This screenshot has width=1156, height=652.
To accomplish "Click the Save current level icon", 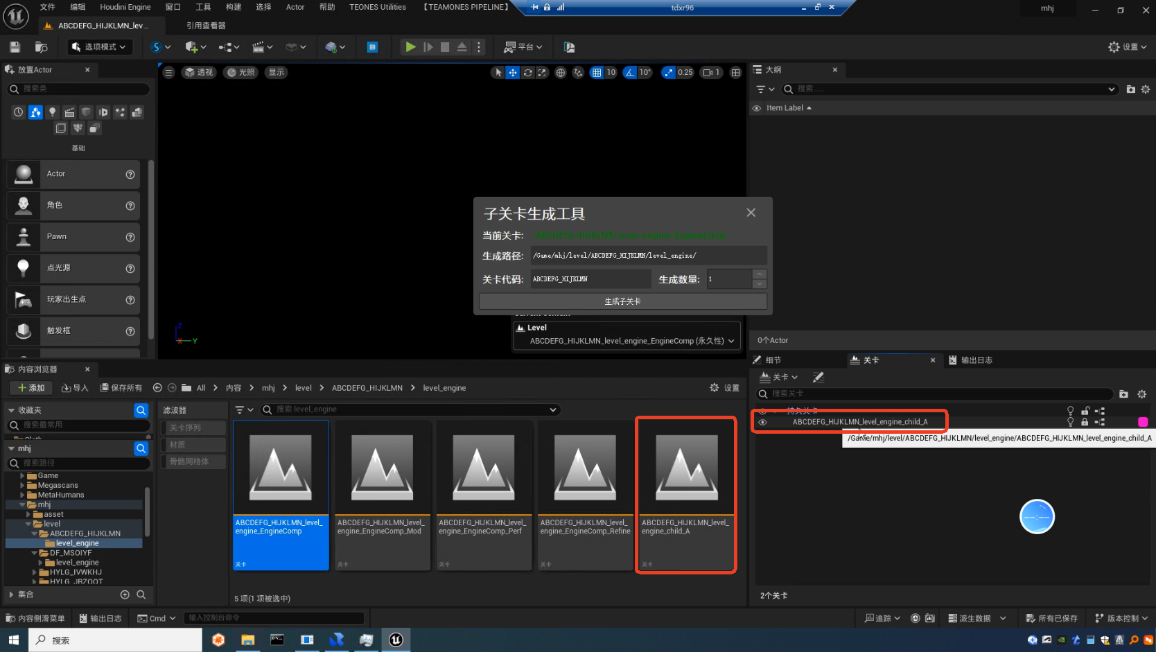I will click(15, 47).
